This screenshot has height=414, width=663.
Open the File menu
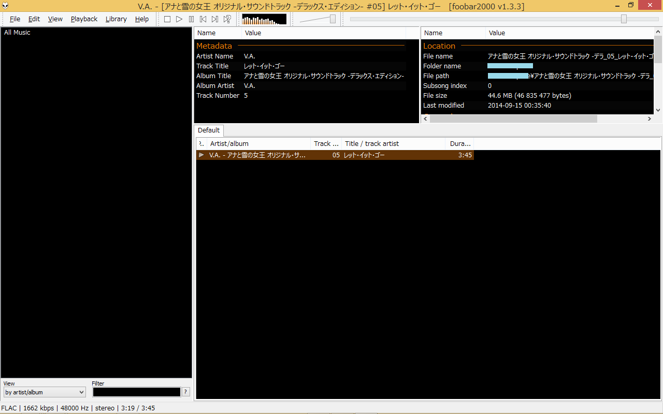point(15,19)
